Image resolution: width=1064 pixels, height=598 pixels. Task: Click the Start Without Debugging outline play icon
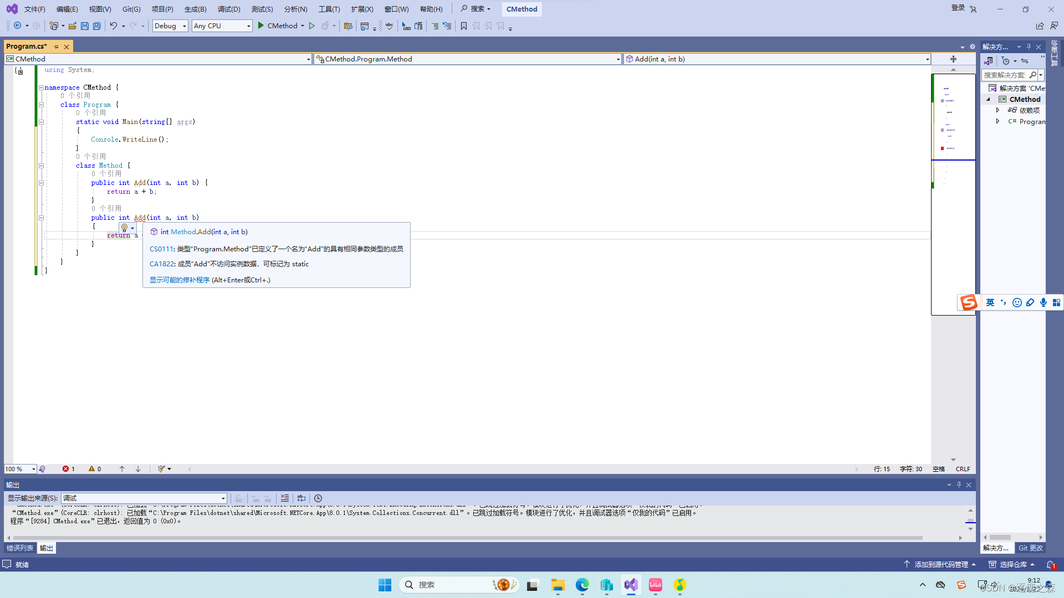pos(312,26)
